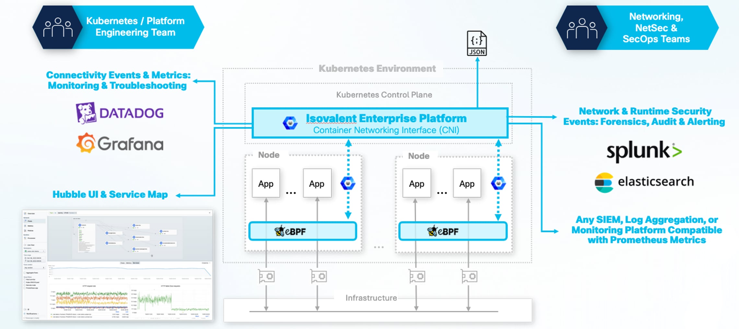Click the people icon beside Kubernetes / Platform Engineering Team
This screenshot has height=329, width=739.
tap(58, 27)
